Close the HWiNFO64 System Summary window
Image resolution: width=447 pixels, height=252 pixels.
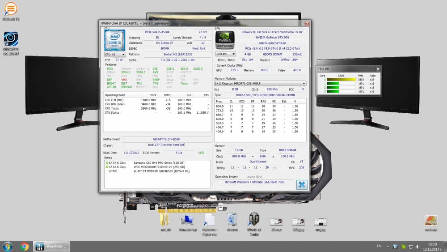[307, 23]
